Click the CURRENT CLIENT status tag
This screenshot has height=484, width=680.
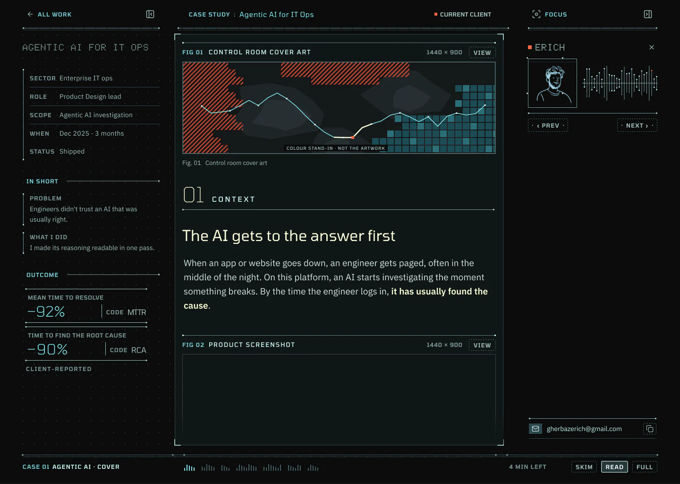pos(463,15)
